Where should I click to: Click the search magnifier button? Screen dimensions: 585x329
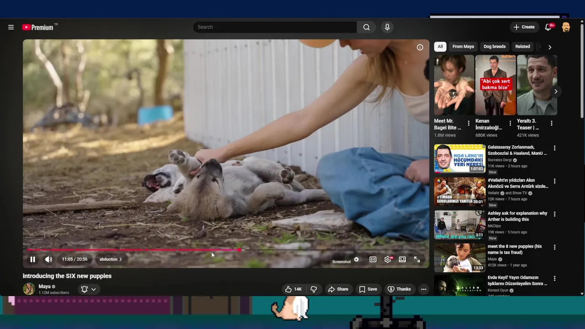coord(367,27)
